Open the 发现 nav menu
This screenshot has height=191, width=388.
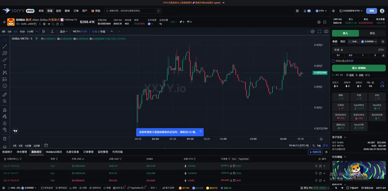coord(41,11)
